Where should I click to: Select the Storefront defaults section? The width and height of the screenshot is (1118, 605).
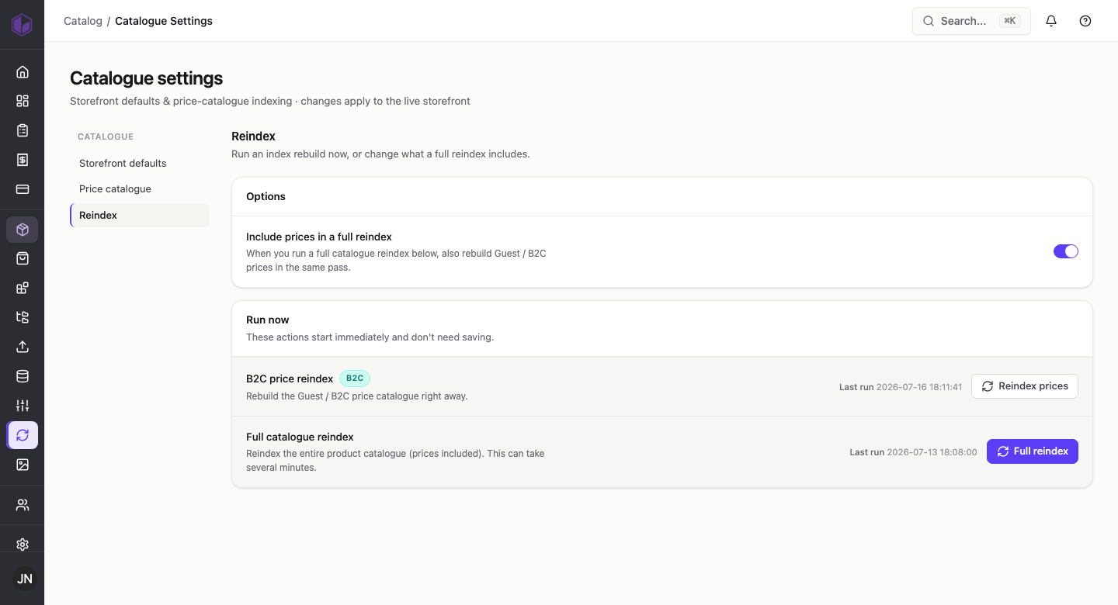click(x=140, y=163)
